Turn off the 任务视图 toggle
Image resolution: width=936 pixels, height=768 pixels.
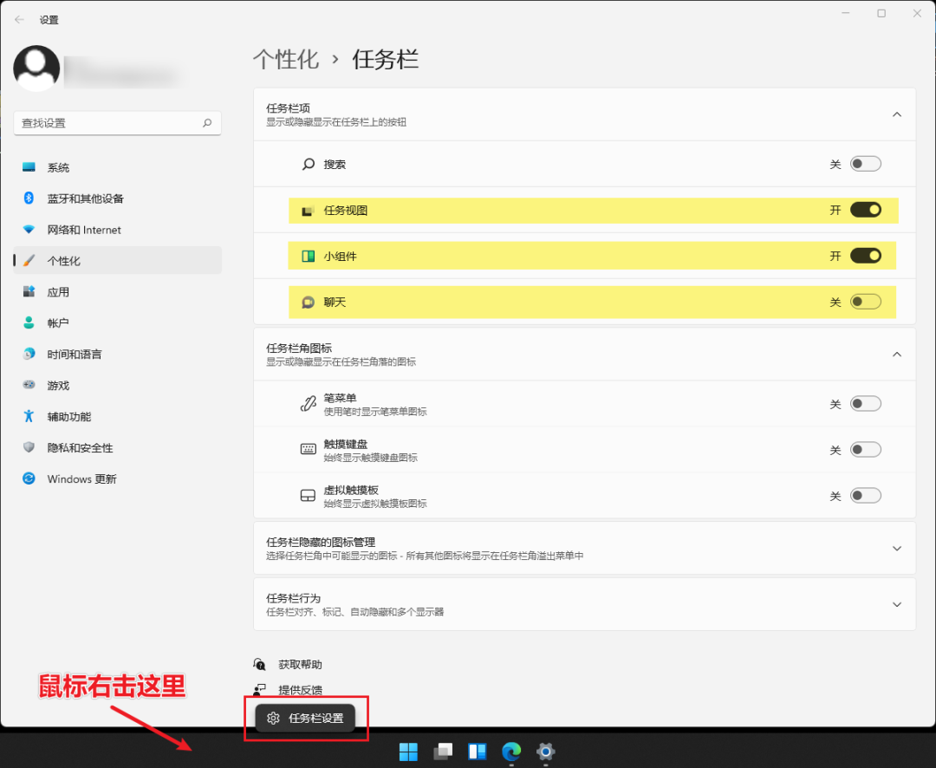(x=865, y=210)
